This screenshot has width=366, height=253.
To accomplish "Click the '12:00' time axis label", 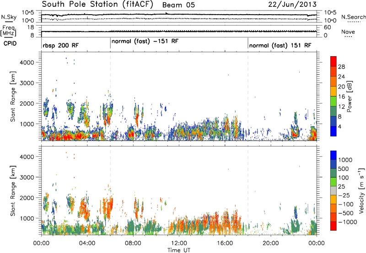I will click(179, 243).
